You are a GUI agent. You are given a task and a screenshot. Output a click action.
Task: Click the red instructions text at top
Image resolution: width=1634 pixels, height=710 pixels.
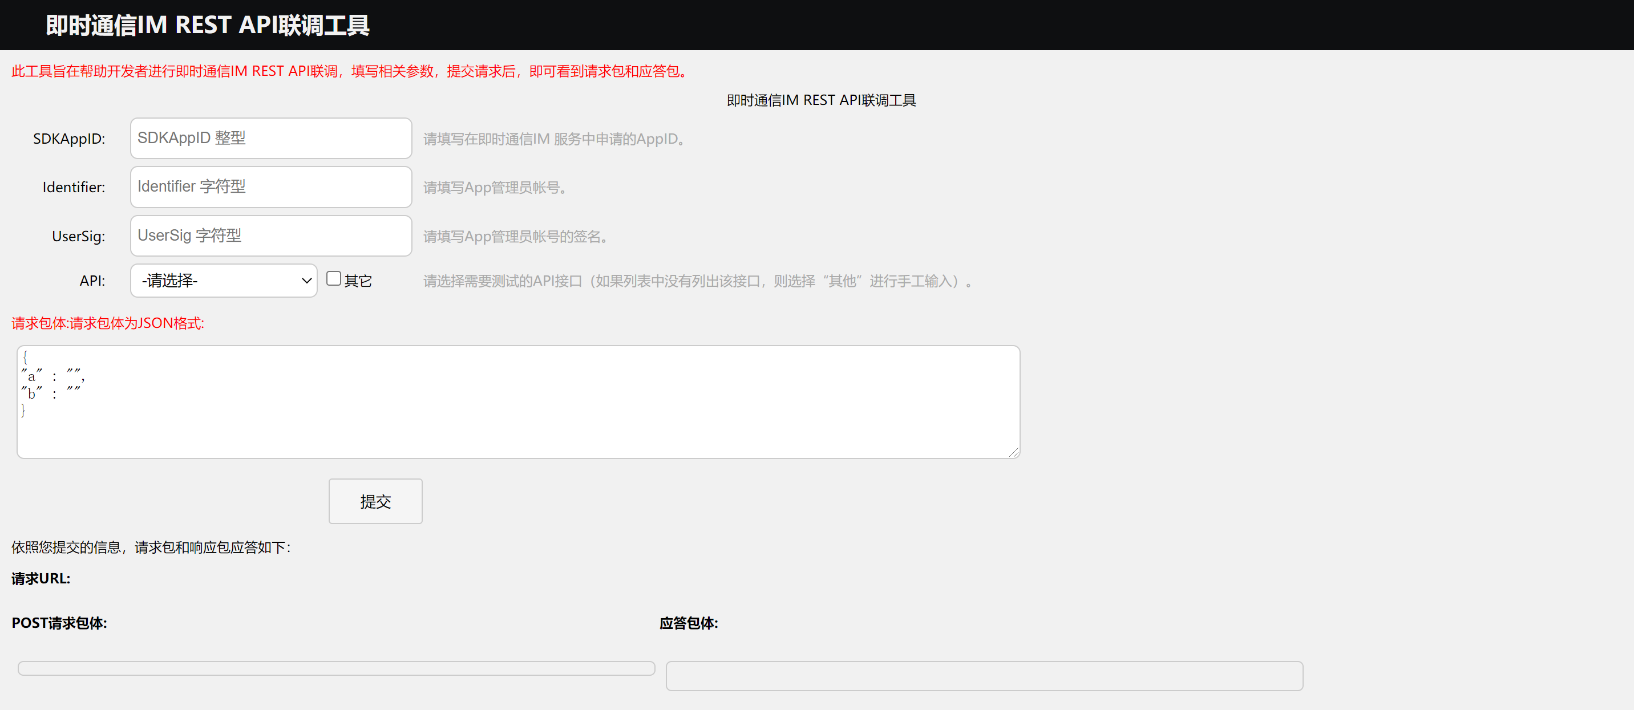[x=347, y=71]
